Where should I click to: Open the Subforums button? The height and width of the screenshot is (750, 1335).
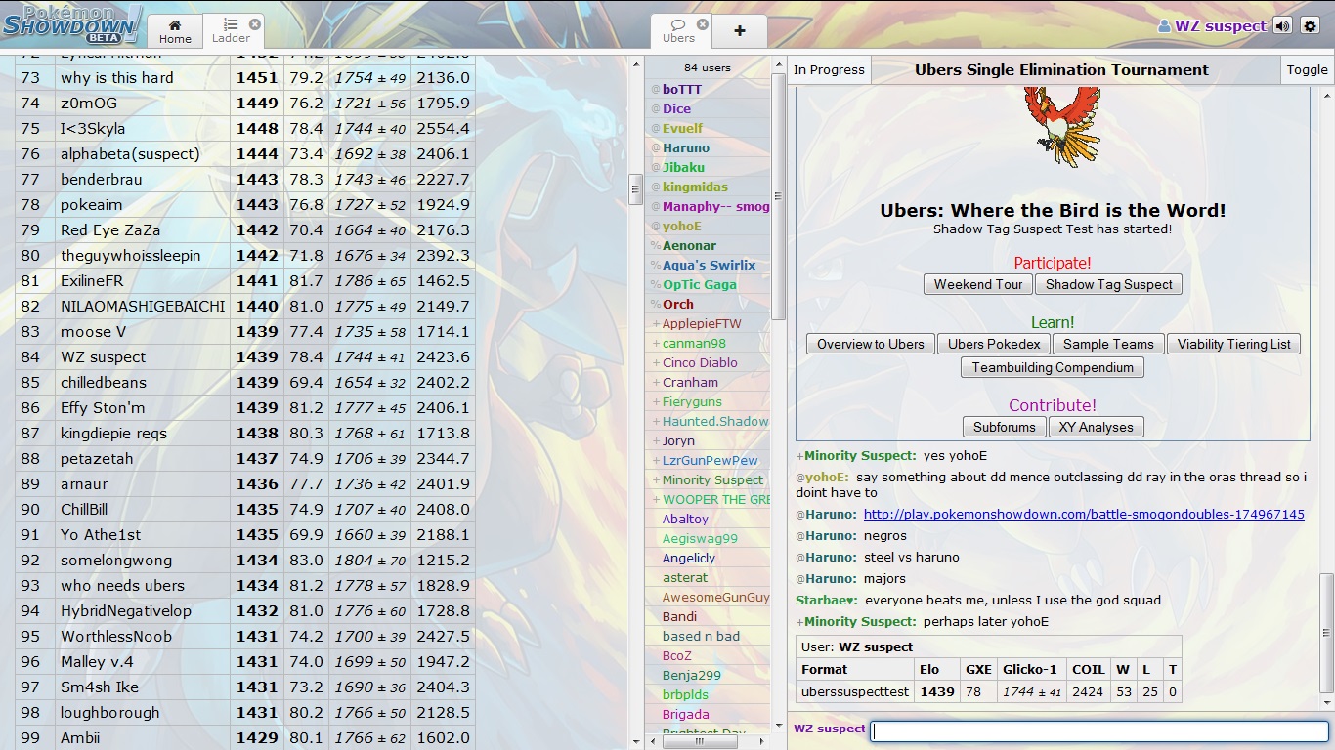click(x=1004, y=427)
